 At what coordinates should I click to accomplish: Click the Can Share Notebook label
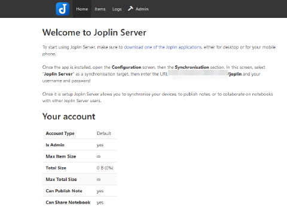point(68,202)
